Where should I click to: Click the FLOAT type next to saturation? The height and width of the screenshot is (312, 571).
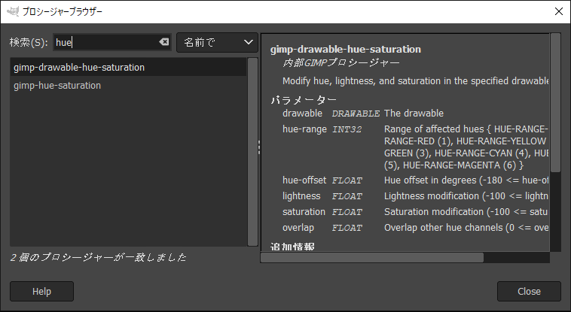(347, 212)
